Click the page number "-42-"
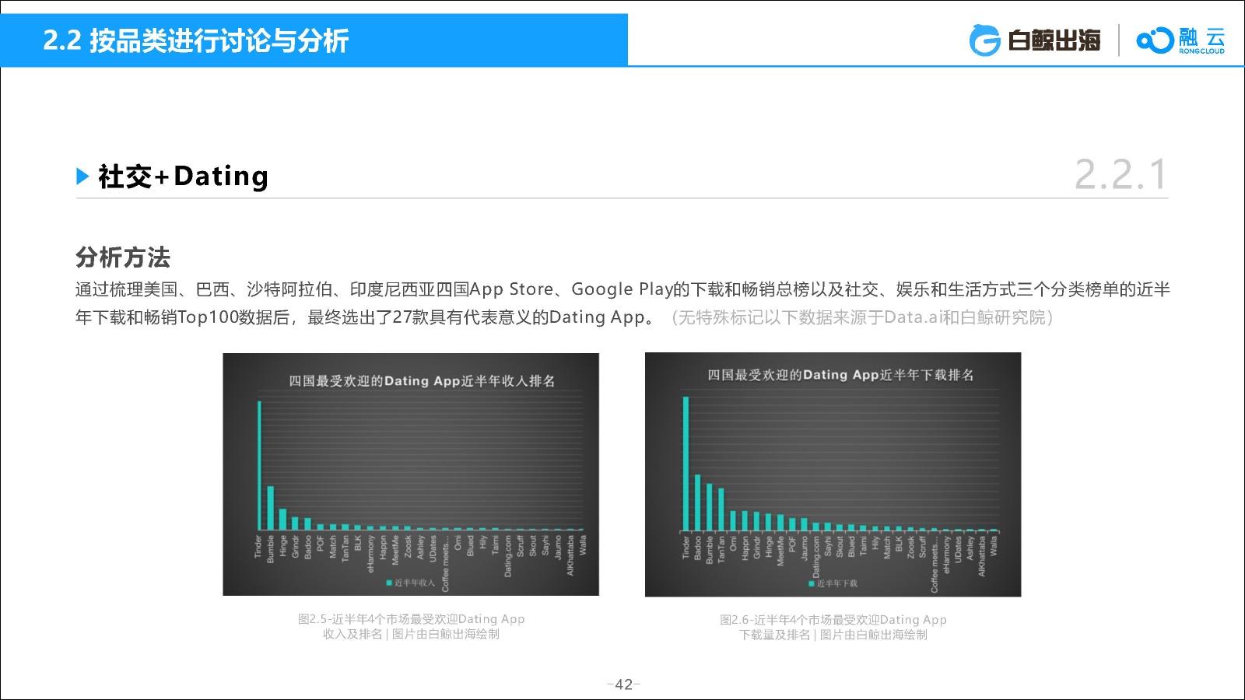This screenshot has width=1245, height=700. coord(623,684)
